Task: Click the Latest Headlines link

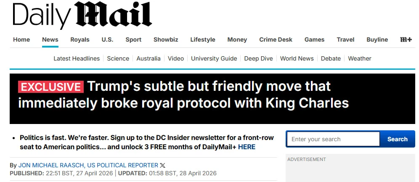Action: [x=77, y=58]
